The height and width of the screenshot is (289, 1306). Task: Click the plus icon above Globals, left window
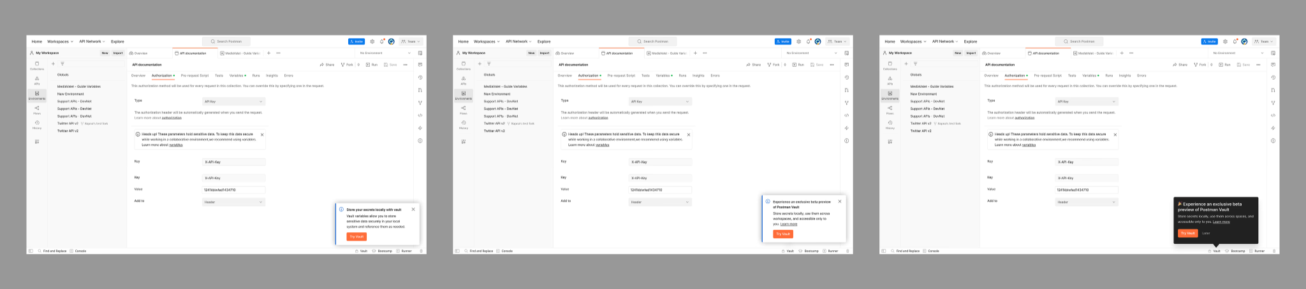(x=53, y=64)
